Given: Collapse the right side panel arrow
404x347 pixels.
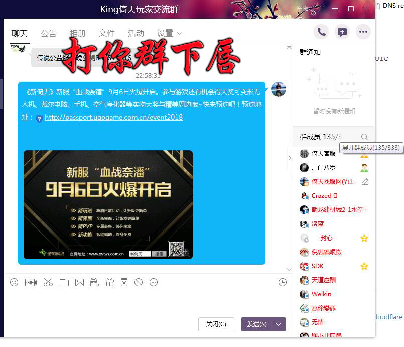Looking at the screenshot, I should pos(290,158).
